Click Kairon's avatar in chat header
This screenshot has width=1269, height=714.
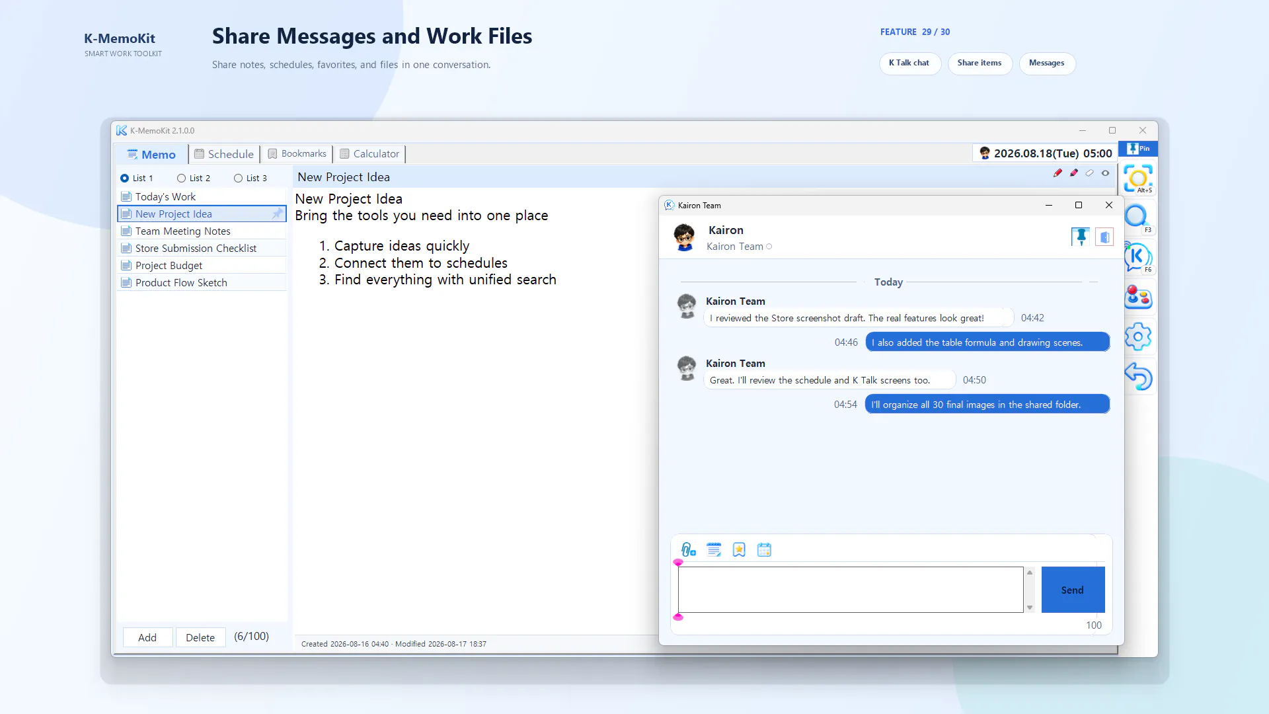pyautogui.click(x=685, y=237)
